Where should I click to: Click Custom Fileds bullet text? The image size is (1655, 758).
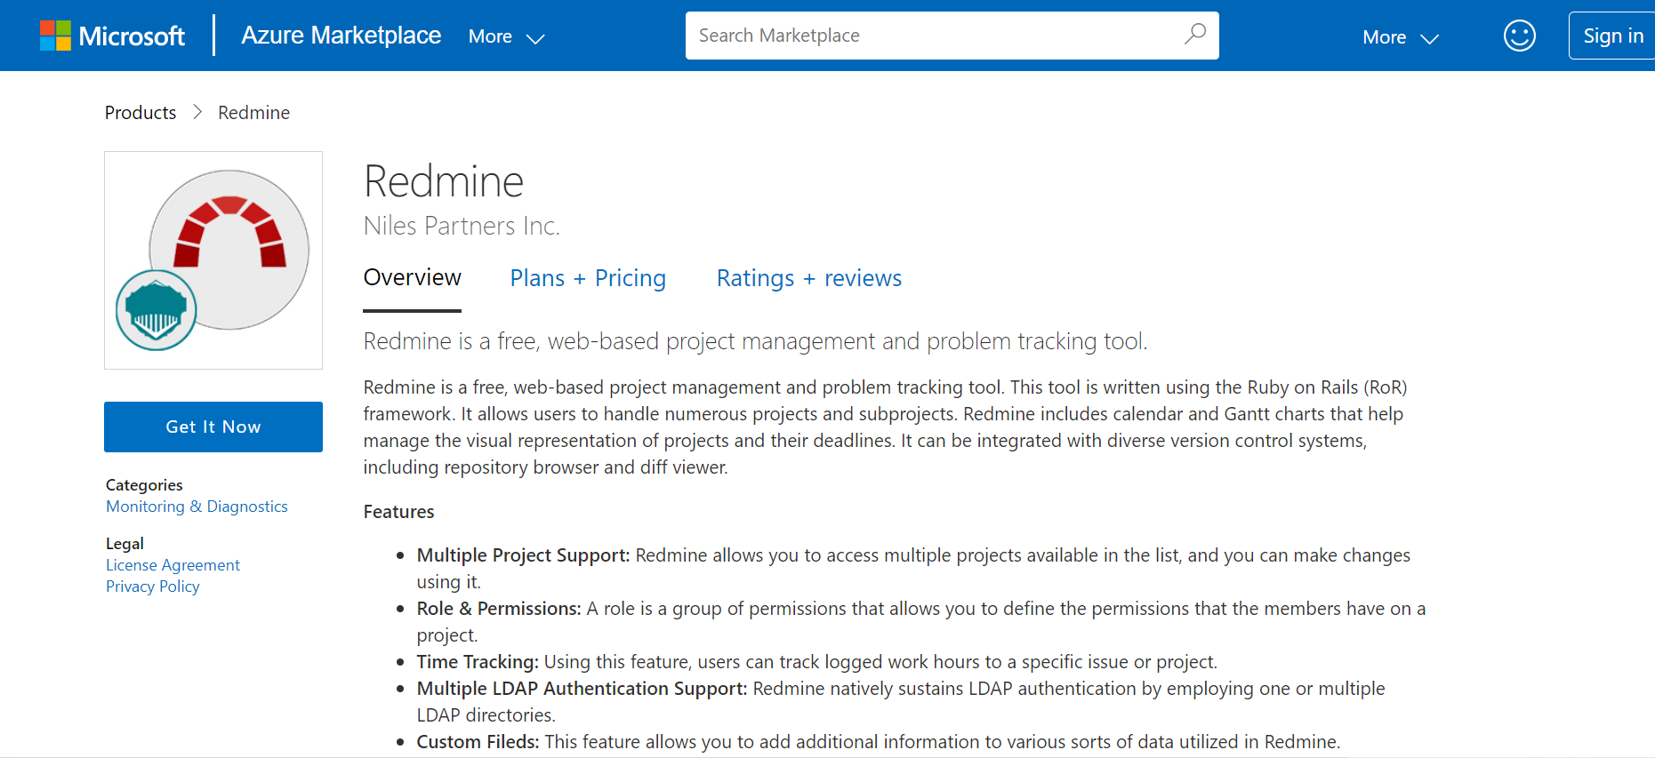(478, 742)
